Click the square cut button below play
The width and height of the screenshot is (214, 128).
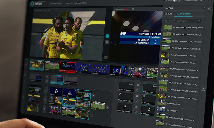pyautogui.click(x=107, y=42)
